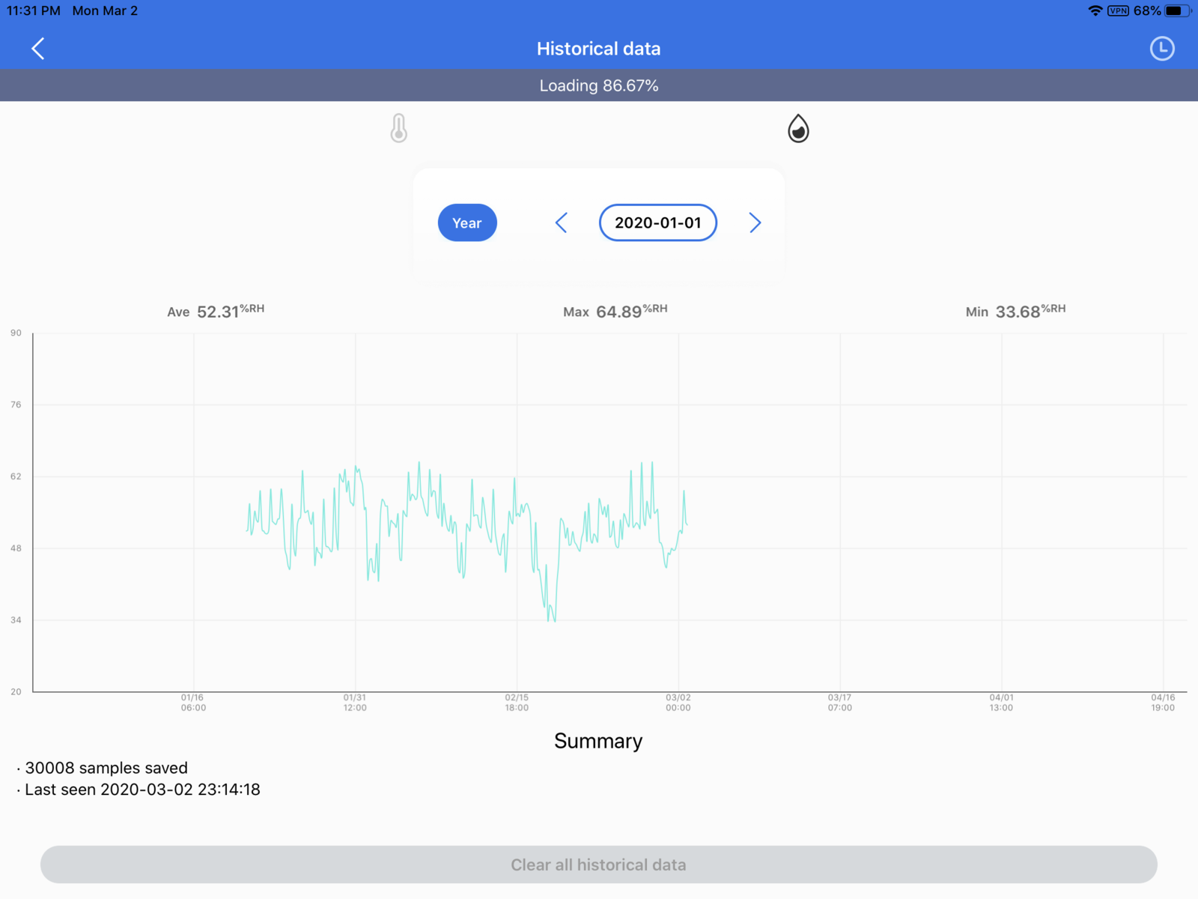Tap the 04/01 13:00 axis label
Viewport: 1198px width, 899px height.
[1001, 702]
